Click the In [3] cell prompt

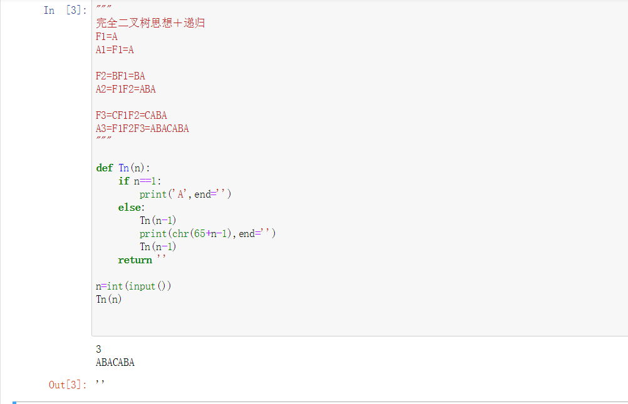pos(65,11)
